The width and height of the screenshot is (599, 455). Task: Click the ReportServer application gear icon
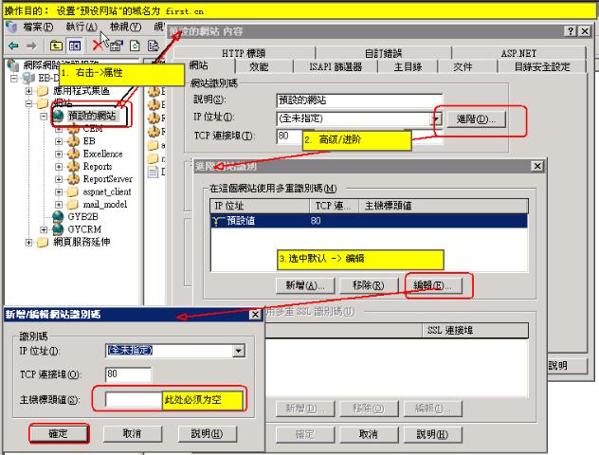73,179
